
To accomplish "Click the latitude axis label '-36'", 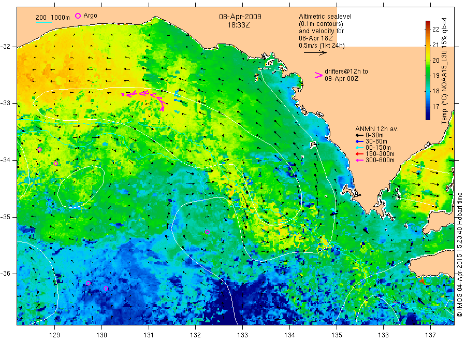I will pos(5,274).
